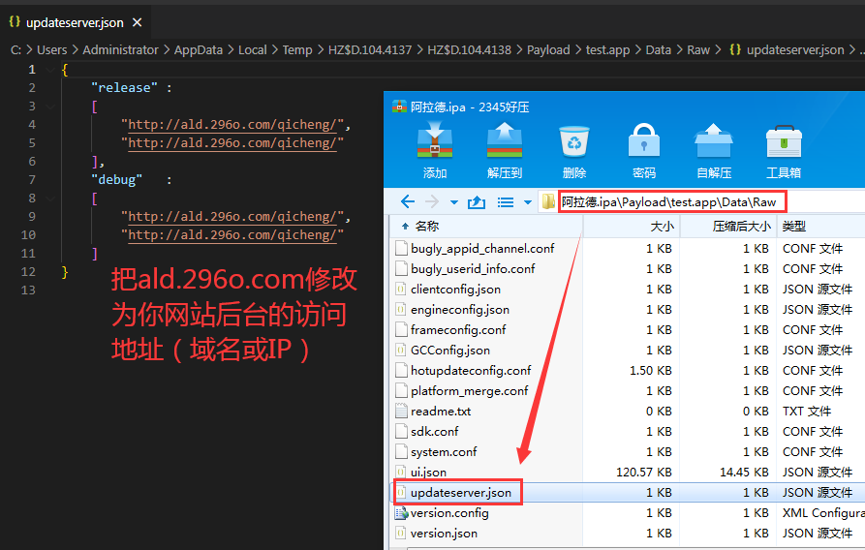Go back with the left arrow button
This screenshot has width=865, height=550.
click(x=408, y=202)
